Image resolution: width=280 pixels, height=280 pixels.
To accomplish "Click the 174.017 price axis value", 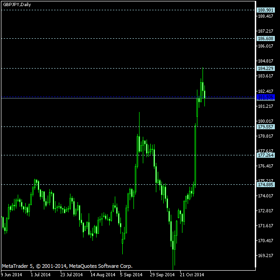I will [266, 196].
